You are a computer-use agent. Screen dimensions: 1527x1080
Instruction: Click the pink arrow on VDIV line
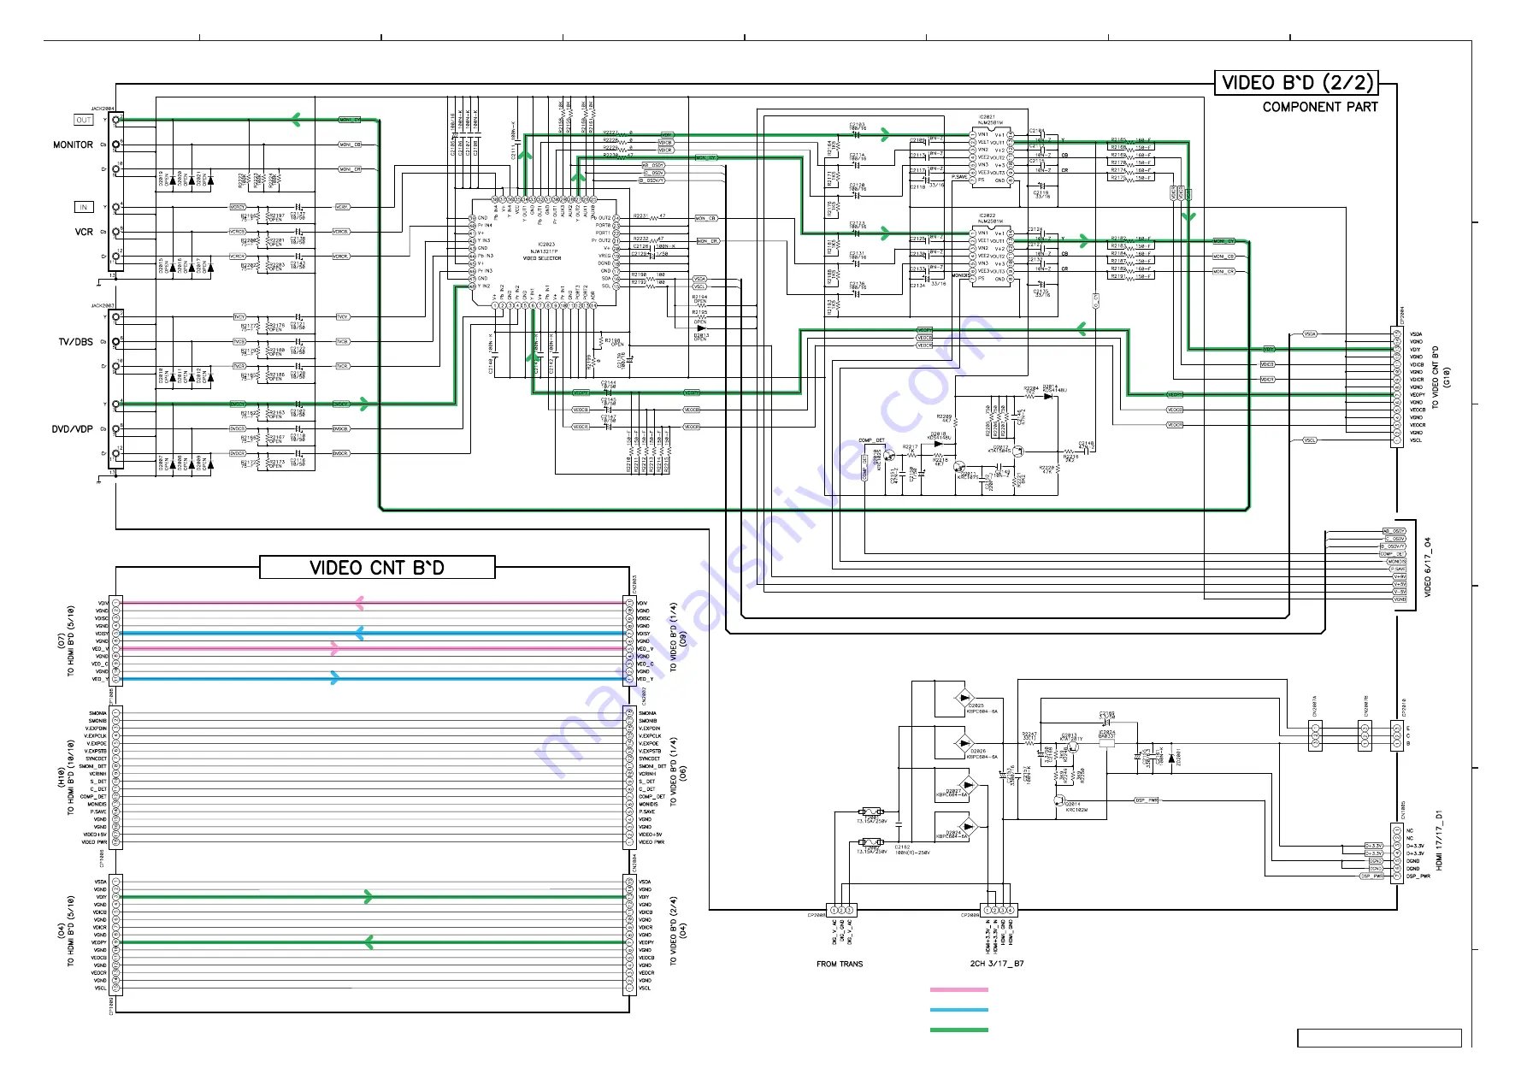(359, 603)
